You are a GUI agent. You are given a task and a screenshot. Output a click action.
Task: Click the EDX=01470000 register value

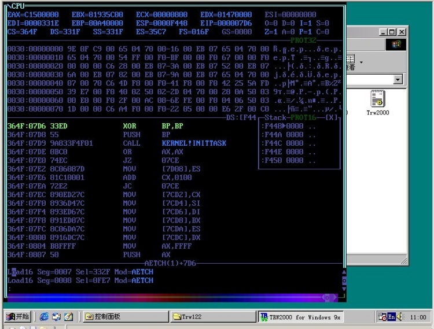pos(226,14)
